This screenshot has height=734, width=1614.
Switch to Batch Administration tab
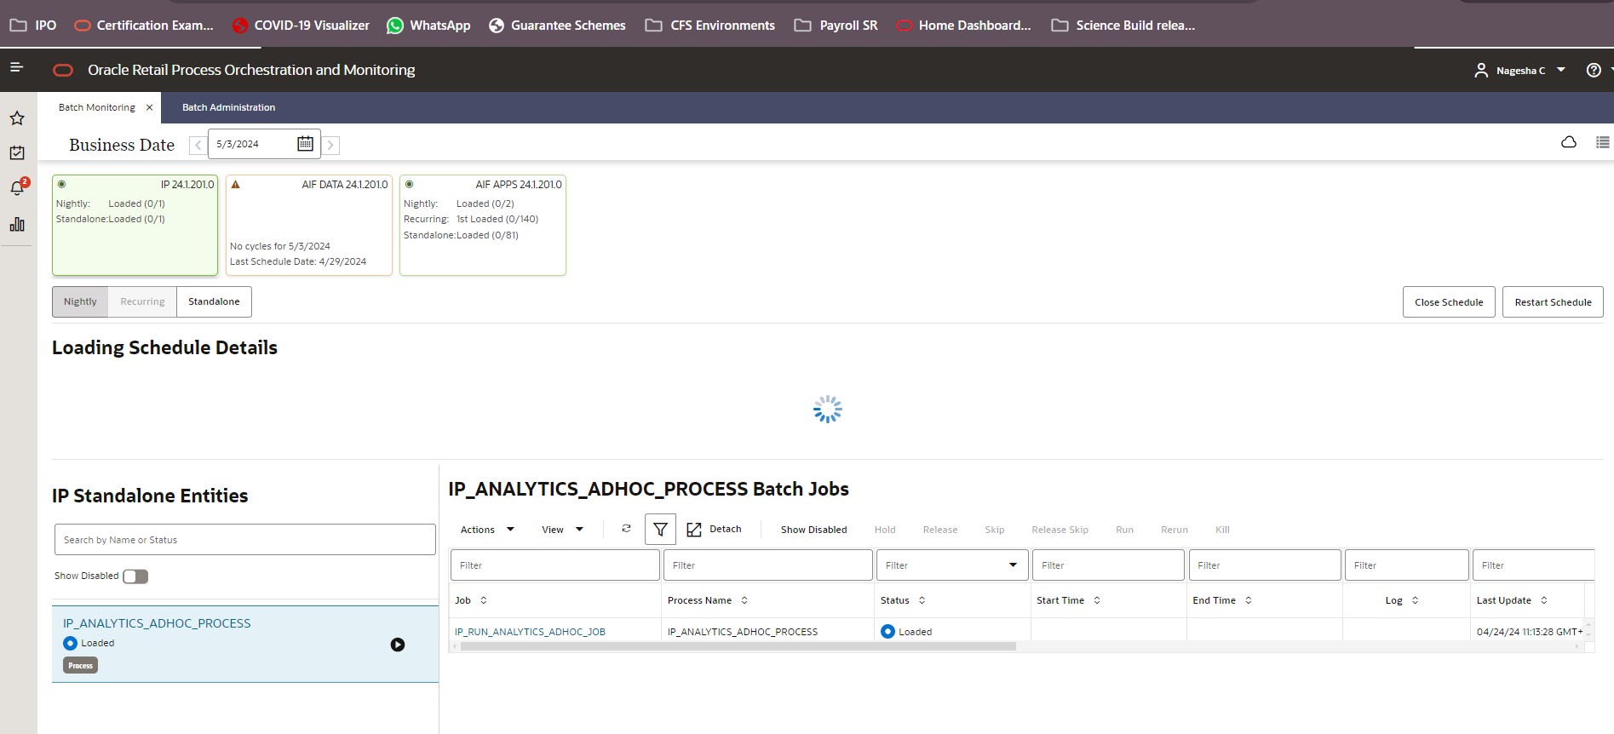(228, 107)
